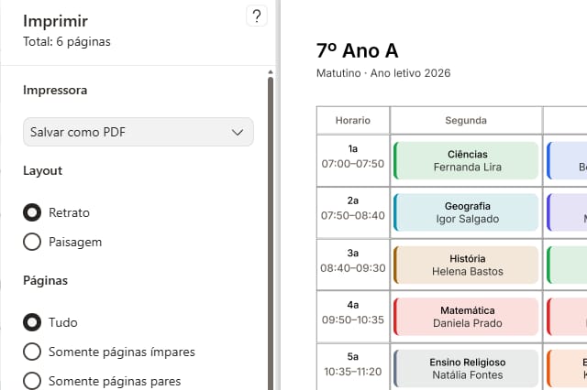The image size is (587, 390).
Task: Click the Segunda column header
Action: [466, 120]
